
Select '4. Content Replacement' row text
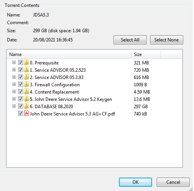[x=54, y=92]
